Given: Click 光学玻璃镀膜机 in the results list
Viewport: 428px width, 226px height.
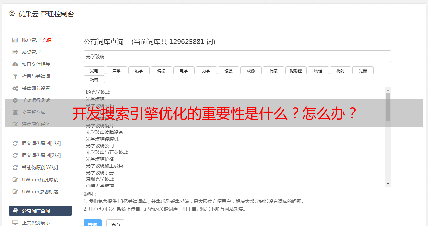Looking at the screenshot, I should (x=102, y=139).
